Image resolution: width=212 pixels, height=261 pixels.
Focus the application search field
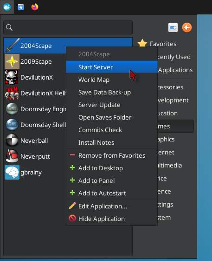[x=68, y=27]
